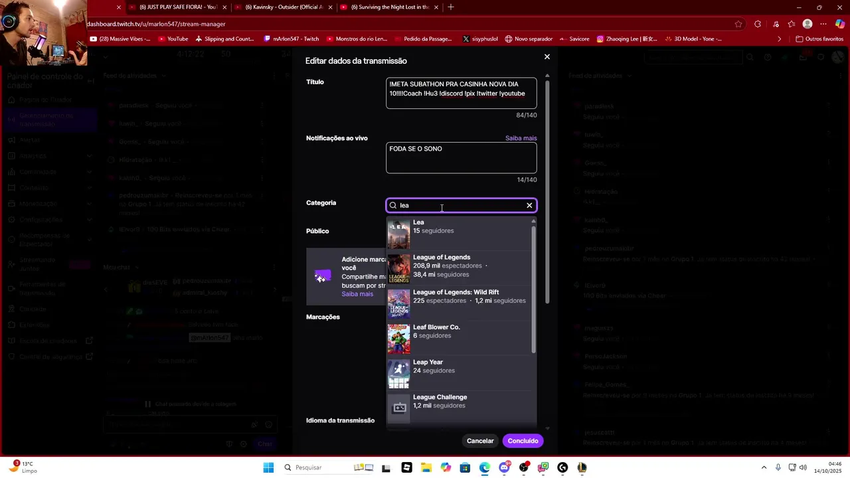Select the Lea category result
This screenshot has height=478, width=850.
(x=459, y=234)
